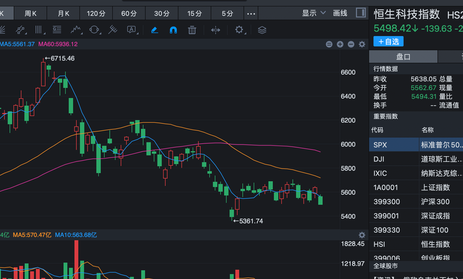Image resolution: width=463 pixels, height=279 pixels.
Task: Click the +自选 add to watchlist button
Action: coord(388,41)
